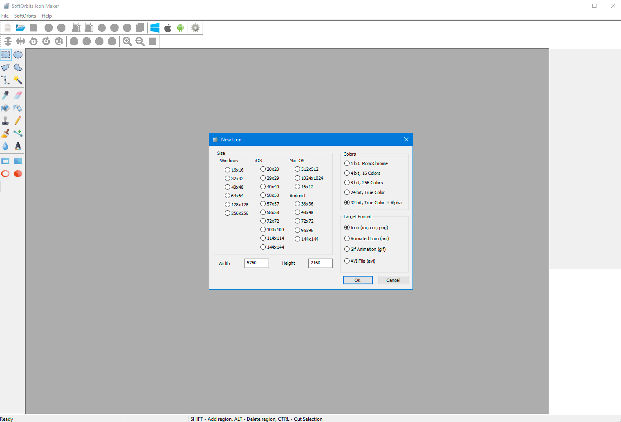Click the Height field containing 2160
This screenshot has height=422, width=621.
tap(321, 263)
